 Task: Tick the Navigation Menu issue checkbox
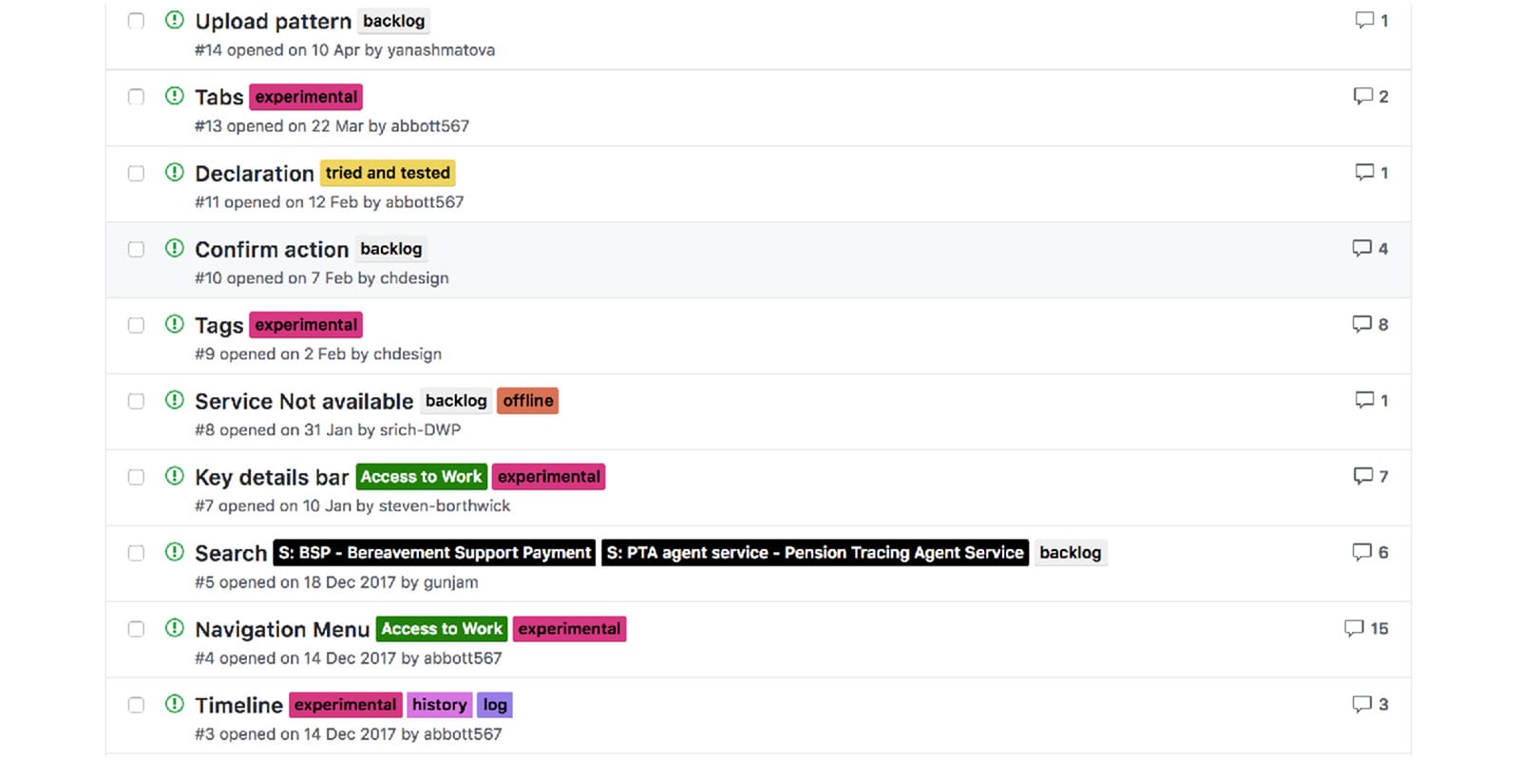click(136, 629)
